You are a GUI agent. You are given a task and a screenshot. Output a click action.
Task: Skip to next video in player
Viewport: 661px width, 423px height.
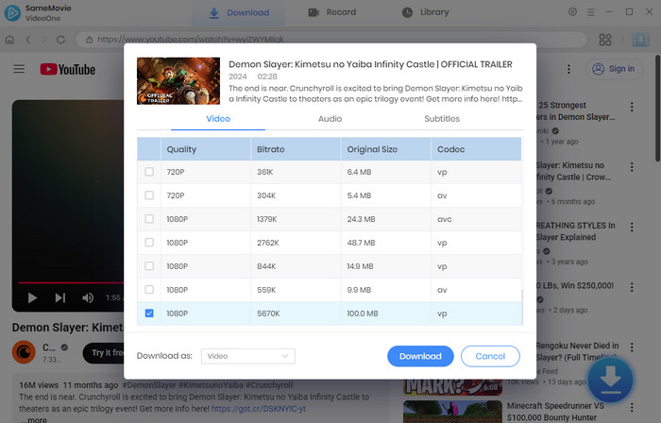[x=59, y=297]
